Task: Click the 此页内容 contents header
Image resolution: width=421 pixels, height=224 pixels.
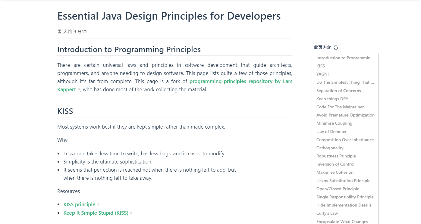Action: [x=322, y=47]
